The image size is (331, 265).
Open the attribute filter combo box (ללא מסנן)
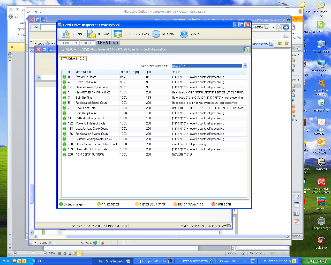(209, 66)
